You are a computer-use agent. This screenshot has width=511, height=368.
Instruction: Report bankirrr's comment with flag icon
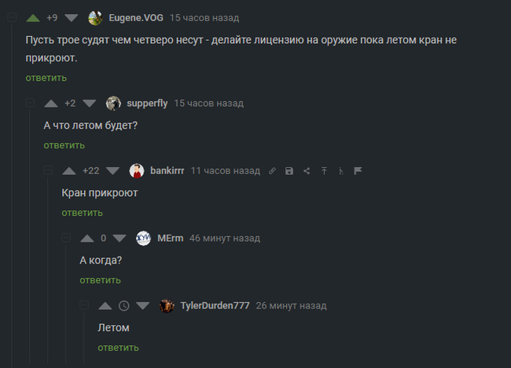point(358,171)
